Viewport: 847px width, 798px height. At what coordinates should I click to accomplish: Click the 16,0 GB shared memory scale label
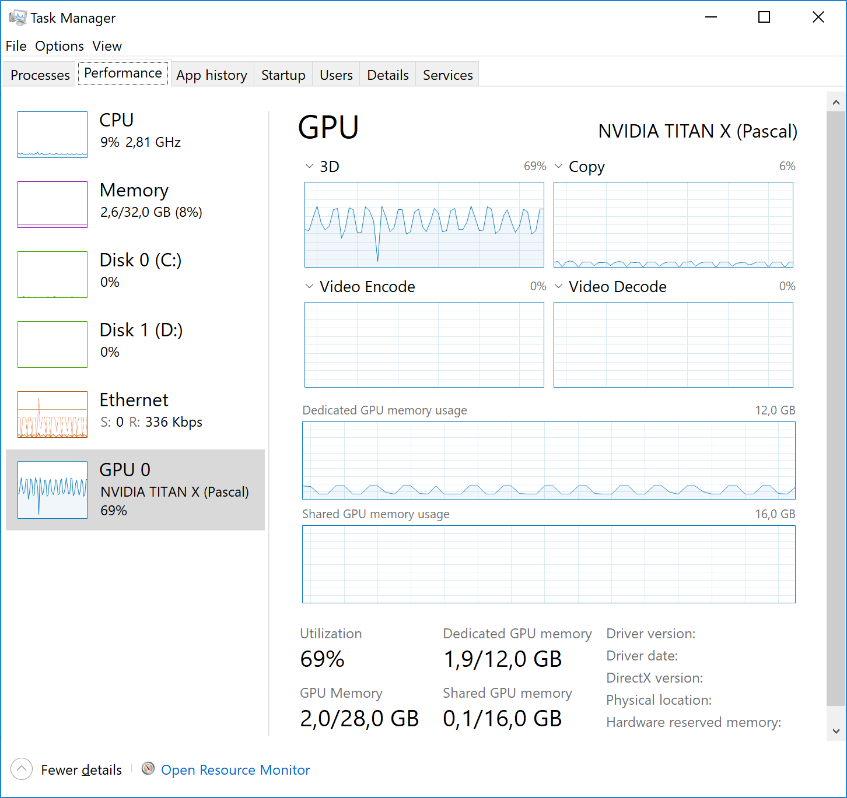775,514
